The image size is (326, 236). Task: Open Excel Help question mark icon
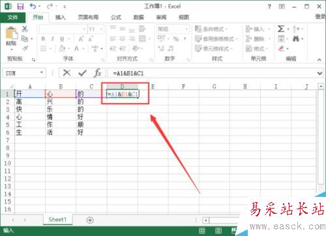click(x=269, y=7)
